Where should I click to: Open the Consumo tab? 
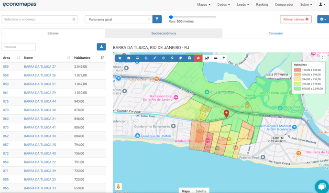pos(275,33)
